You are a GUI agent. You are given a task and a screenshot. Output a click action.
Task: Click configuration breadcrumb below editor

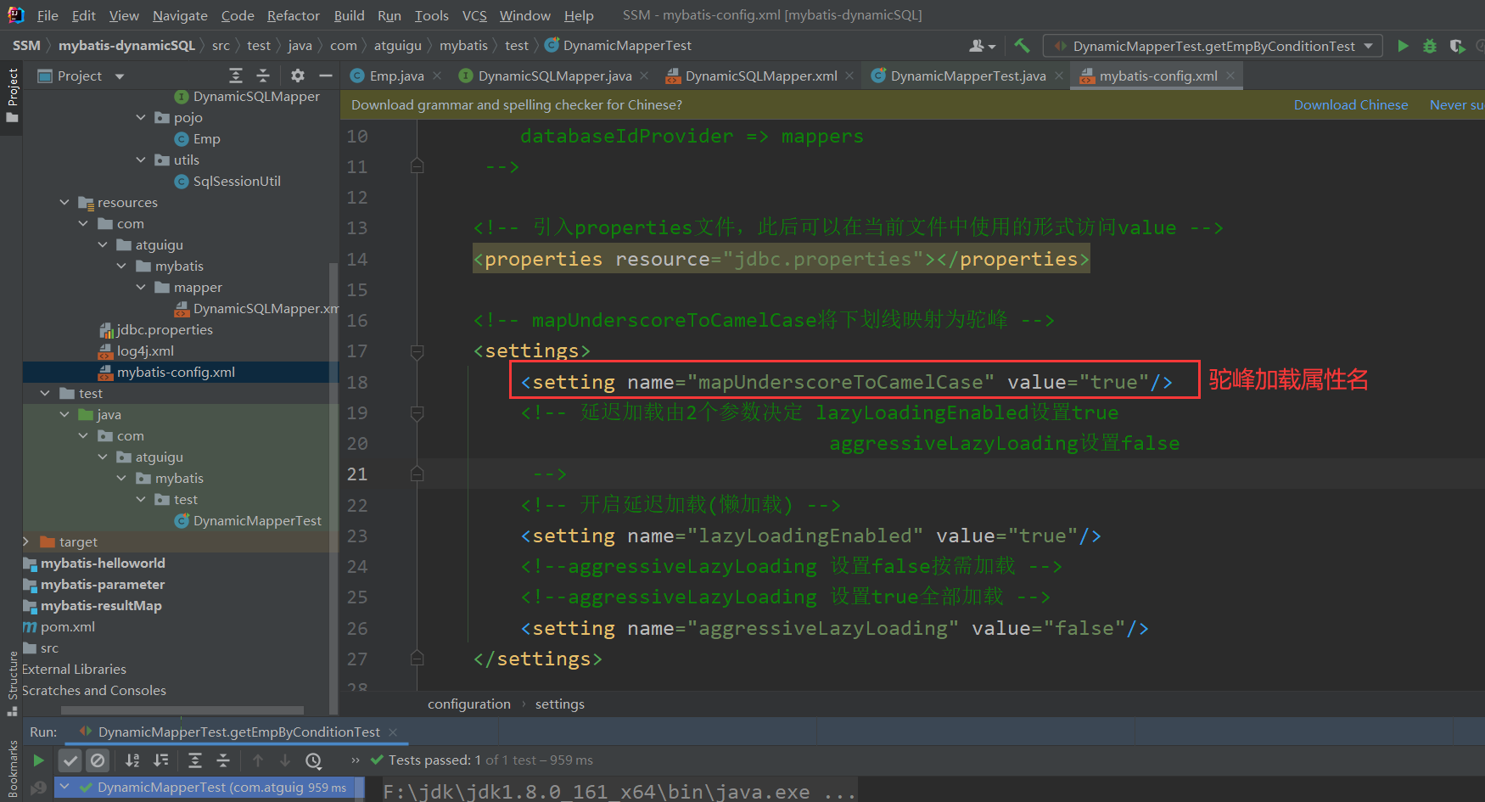tap(468, 704)
